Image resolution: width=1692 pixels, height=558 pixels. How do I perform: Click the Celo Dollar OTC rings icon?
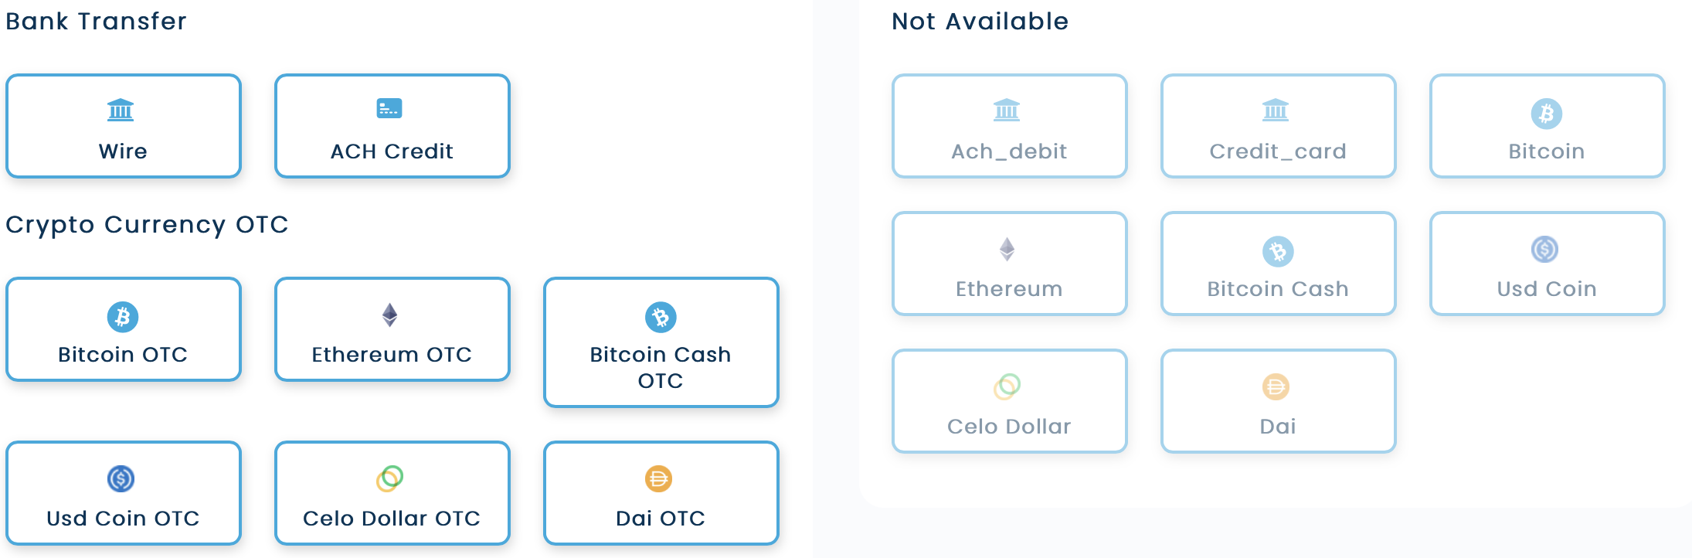390,478
